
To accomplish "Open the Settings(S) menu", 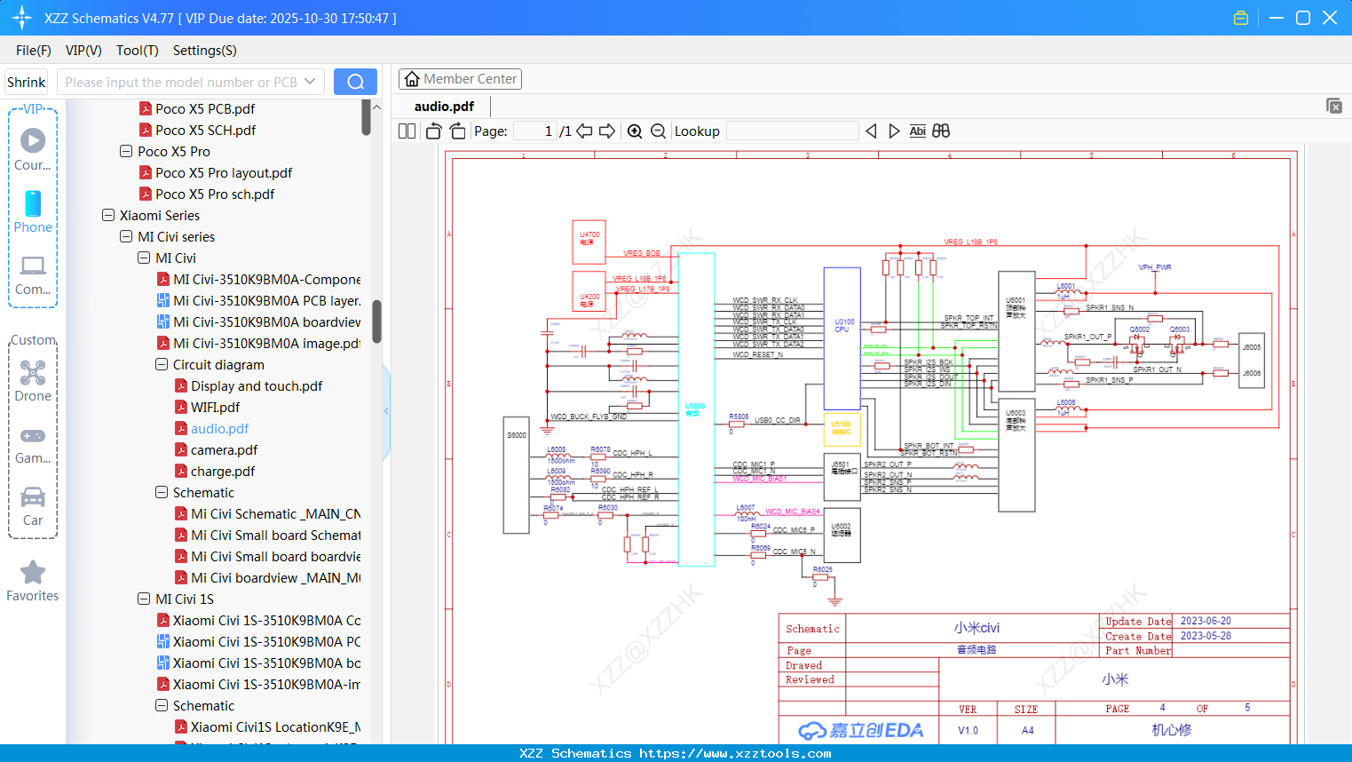I will pos(204,51).
